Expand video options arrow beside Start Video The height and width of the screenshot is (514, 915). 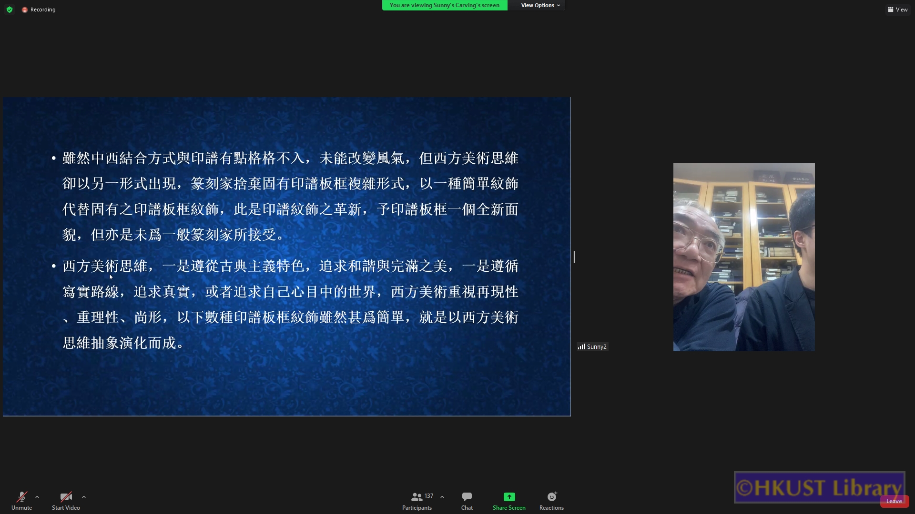pyautogui.click(x=84, y=497)
